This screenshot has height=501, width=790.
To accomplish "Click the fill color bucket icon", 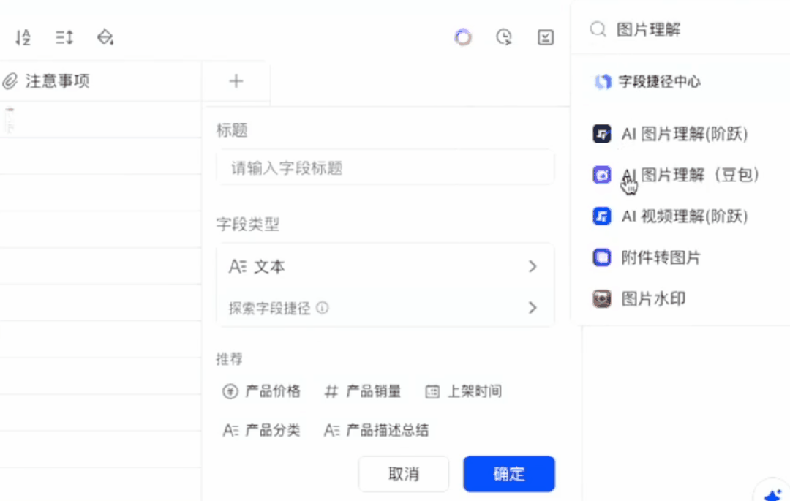I will (x=105, y=37).
